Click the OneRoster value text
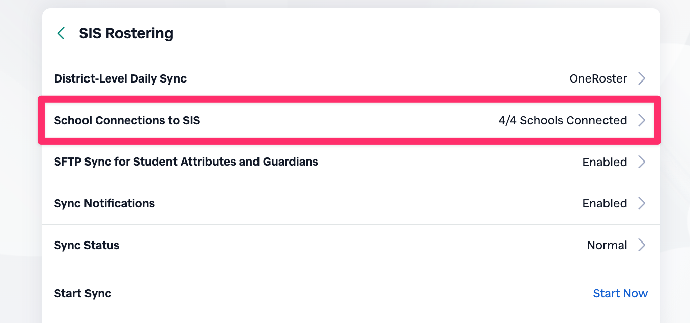Viewport: 690px width, 323px height. 598,79
